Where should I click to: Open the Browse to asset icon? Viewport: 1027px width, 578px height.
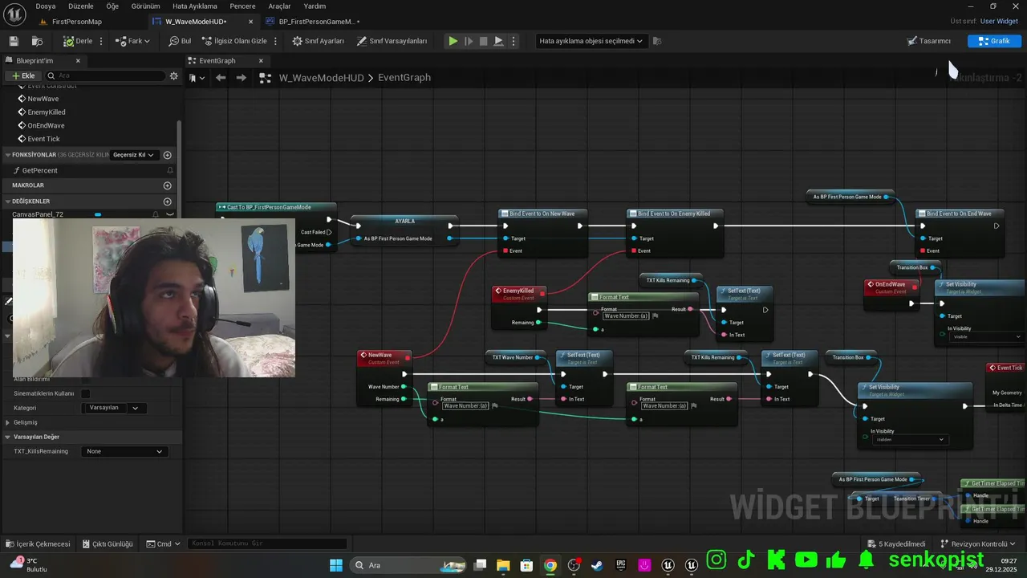(x=37, y=41)
